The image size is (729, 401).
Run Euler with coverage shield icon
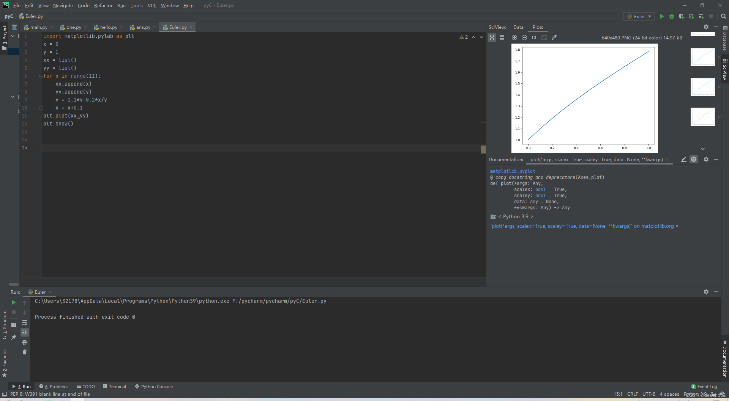pos(682,16)
